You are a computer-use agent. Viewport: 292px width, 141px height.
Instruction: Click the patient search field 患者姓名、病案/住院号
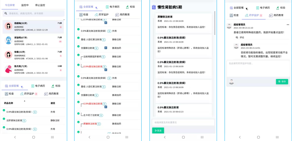pyautogui.click(x=34, y=14)
